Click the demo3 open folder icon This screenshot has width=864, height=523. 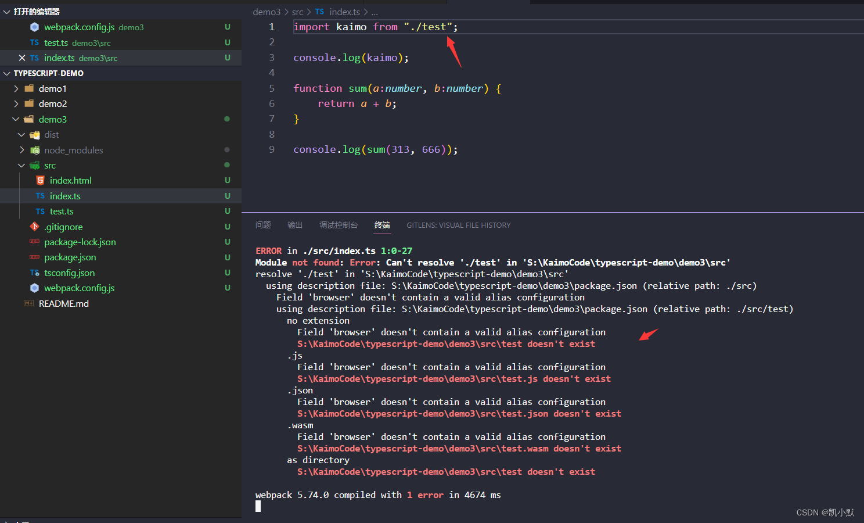click(29, 119)
